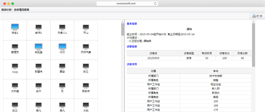Select the 客服 role cell
The image size is (265, 112).
pos(216,97)
